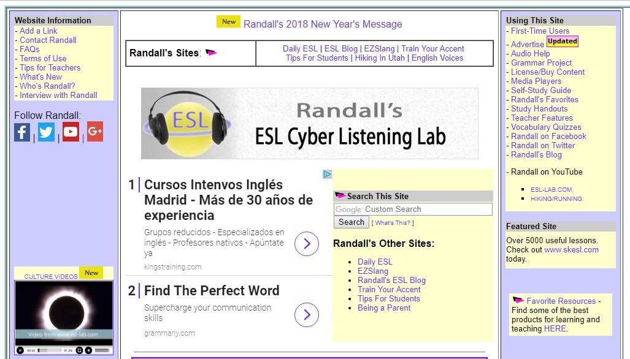This screenshot has width=630, height=359.
Task: Open the Advertise link
Action: (527, 44)
